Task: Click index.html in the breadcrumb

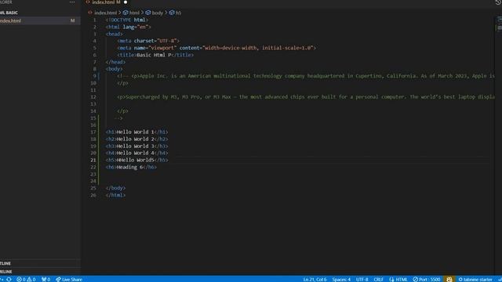Action: (x=106, y=13)
